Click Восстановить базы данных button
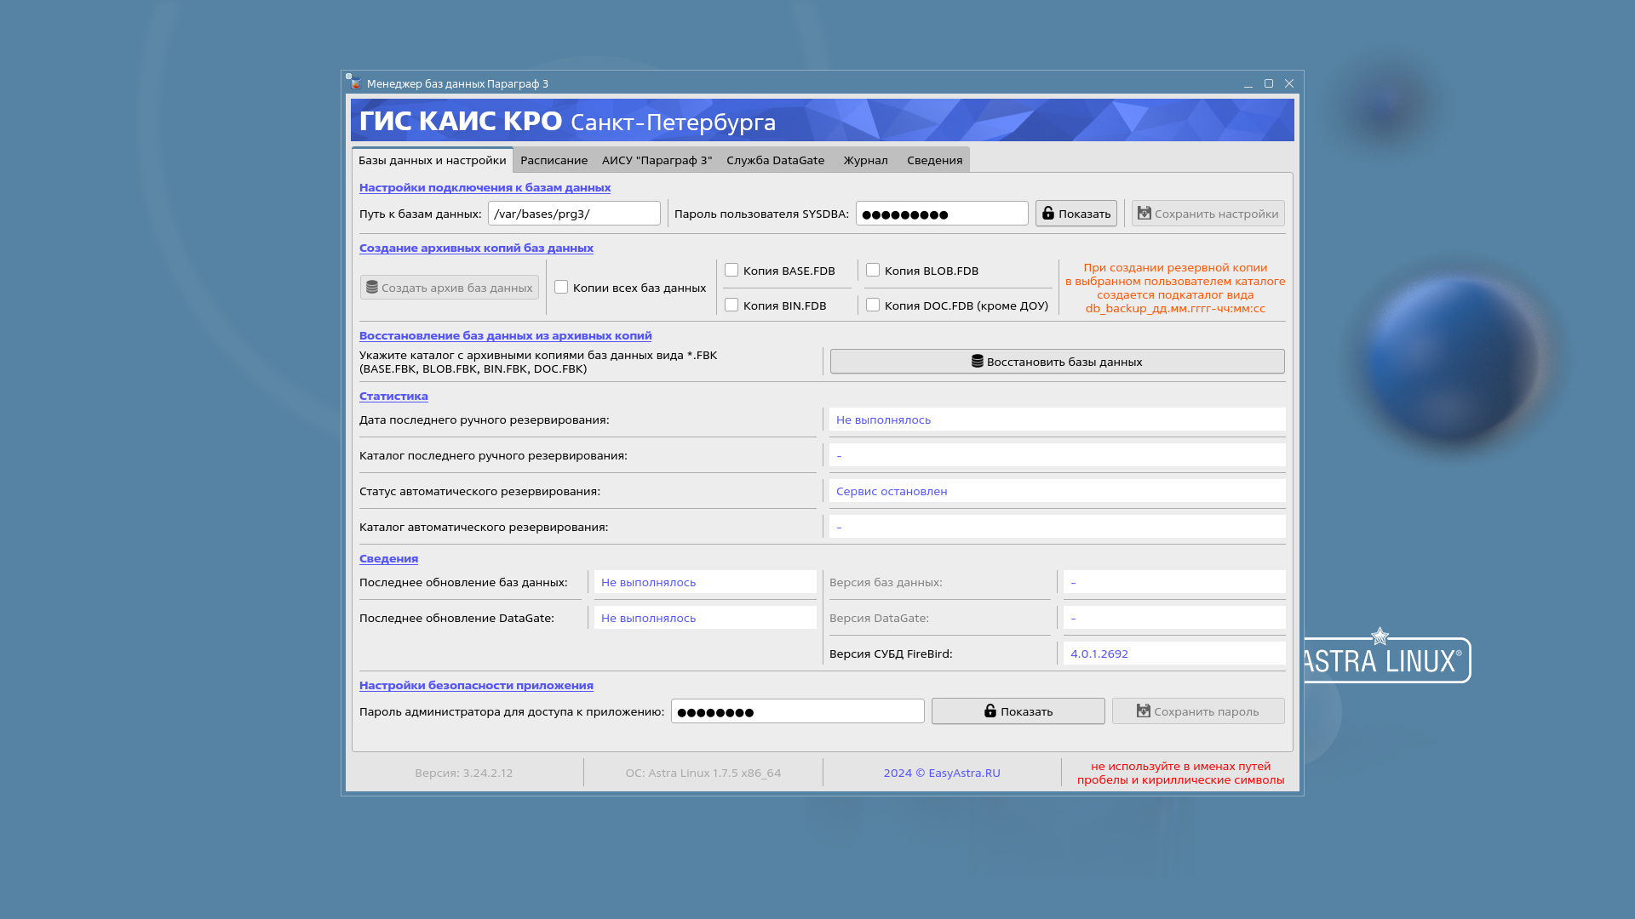Image resolution: width=1635 pixels, height=919 pixels. [x=1058, y=362]
